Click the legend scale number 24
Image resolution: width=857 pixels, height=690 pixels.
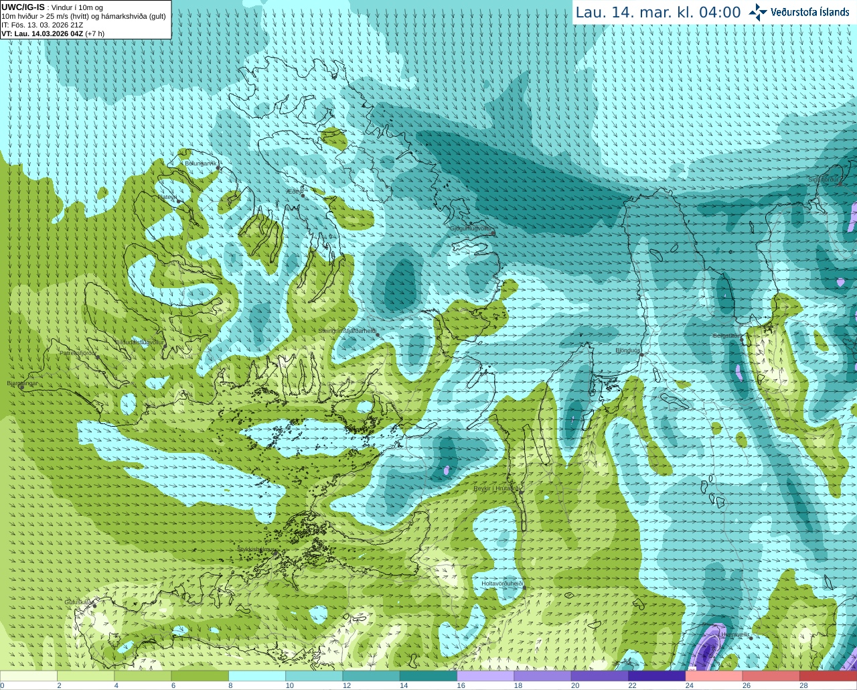[x=690, y=685]
